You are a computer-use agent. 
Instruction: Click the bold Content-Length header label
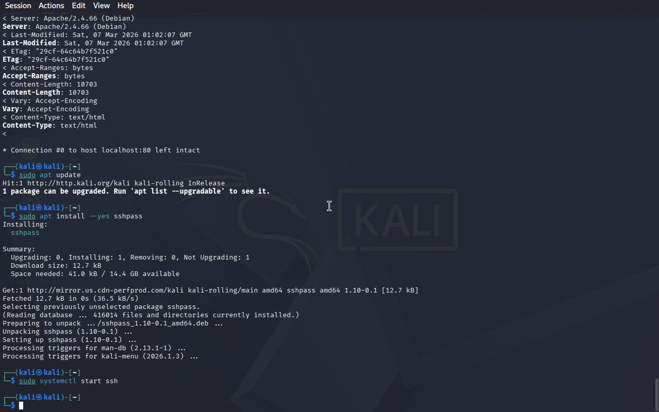click(31, 93)
